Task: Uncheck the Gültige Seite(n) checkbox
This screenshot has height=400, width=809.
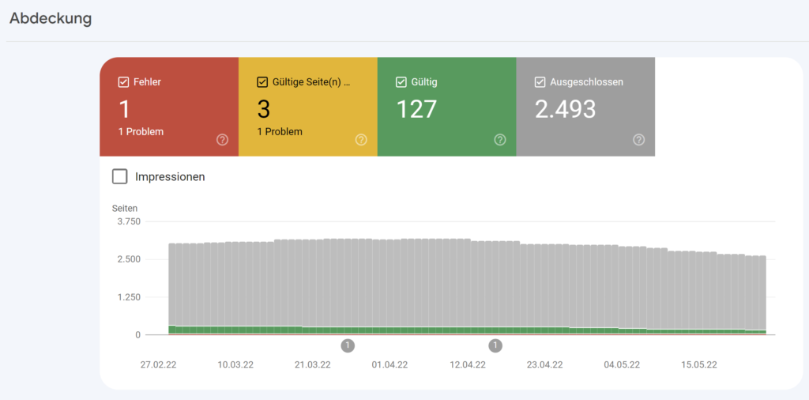Action: (x=262, y=82)
